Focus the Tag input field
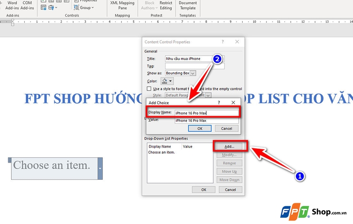 [195, 66]
